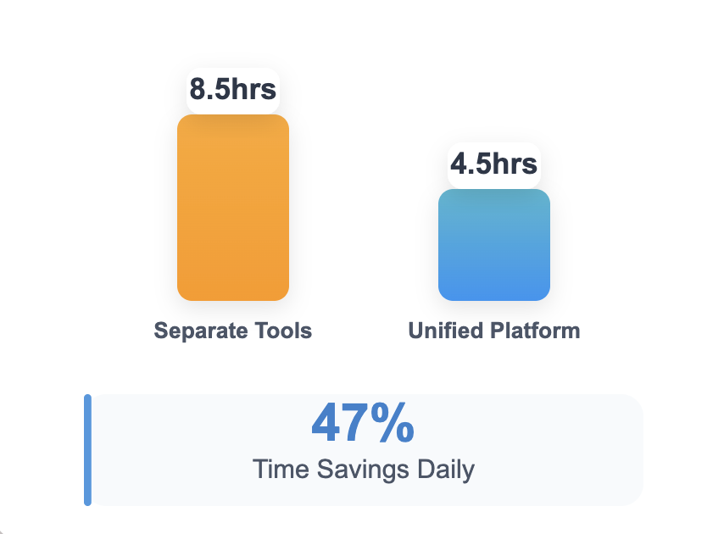
Task: Click the middle of the orange bar
Action: pos(233,208)
